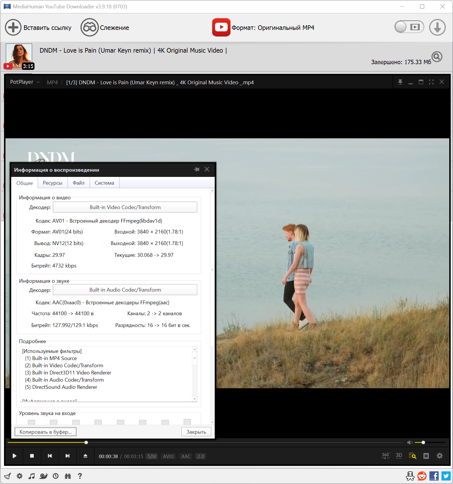Click the Копировать в буфер button

[x=45, y=432]
